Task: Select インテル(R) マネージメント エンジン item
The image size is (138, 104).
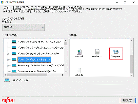Action: pyautogui.click(x=41, y=48)
